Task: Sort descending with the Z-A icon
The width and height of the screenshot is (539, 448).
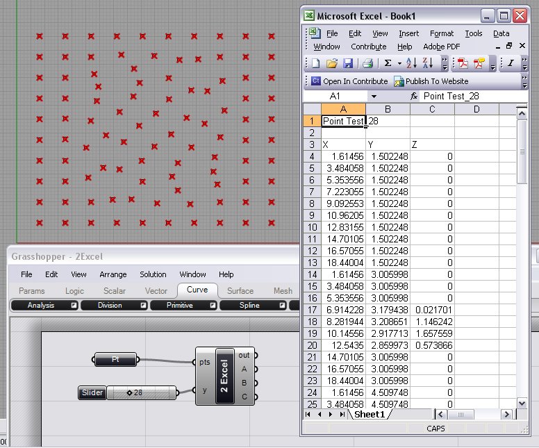Action: pyautogui.click(x=428, y=63)
